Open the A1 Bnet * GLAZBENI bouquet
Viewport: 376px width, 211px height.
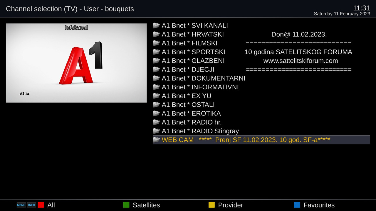coord(261,61)
